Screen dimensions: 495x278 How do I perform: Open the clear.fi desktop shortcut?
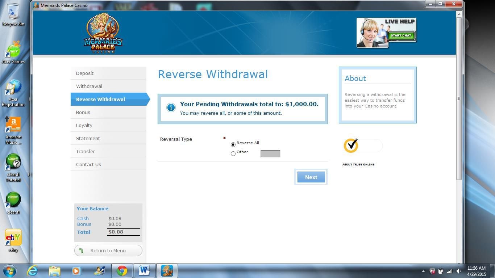[13, 203]
